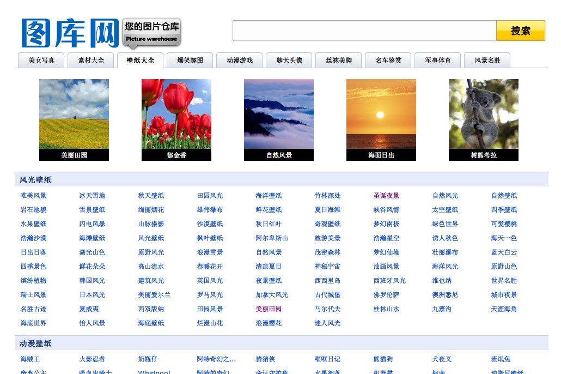The height and width of the screenshot is (374, 561).
Task: Click the search text field
Action: click(364, 31)
